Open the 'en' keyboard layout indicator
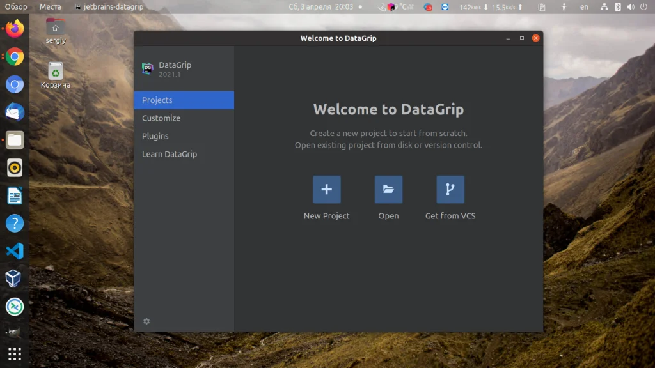Viewport: 655px width, 368px height. [584, 7]
